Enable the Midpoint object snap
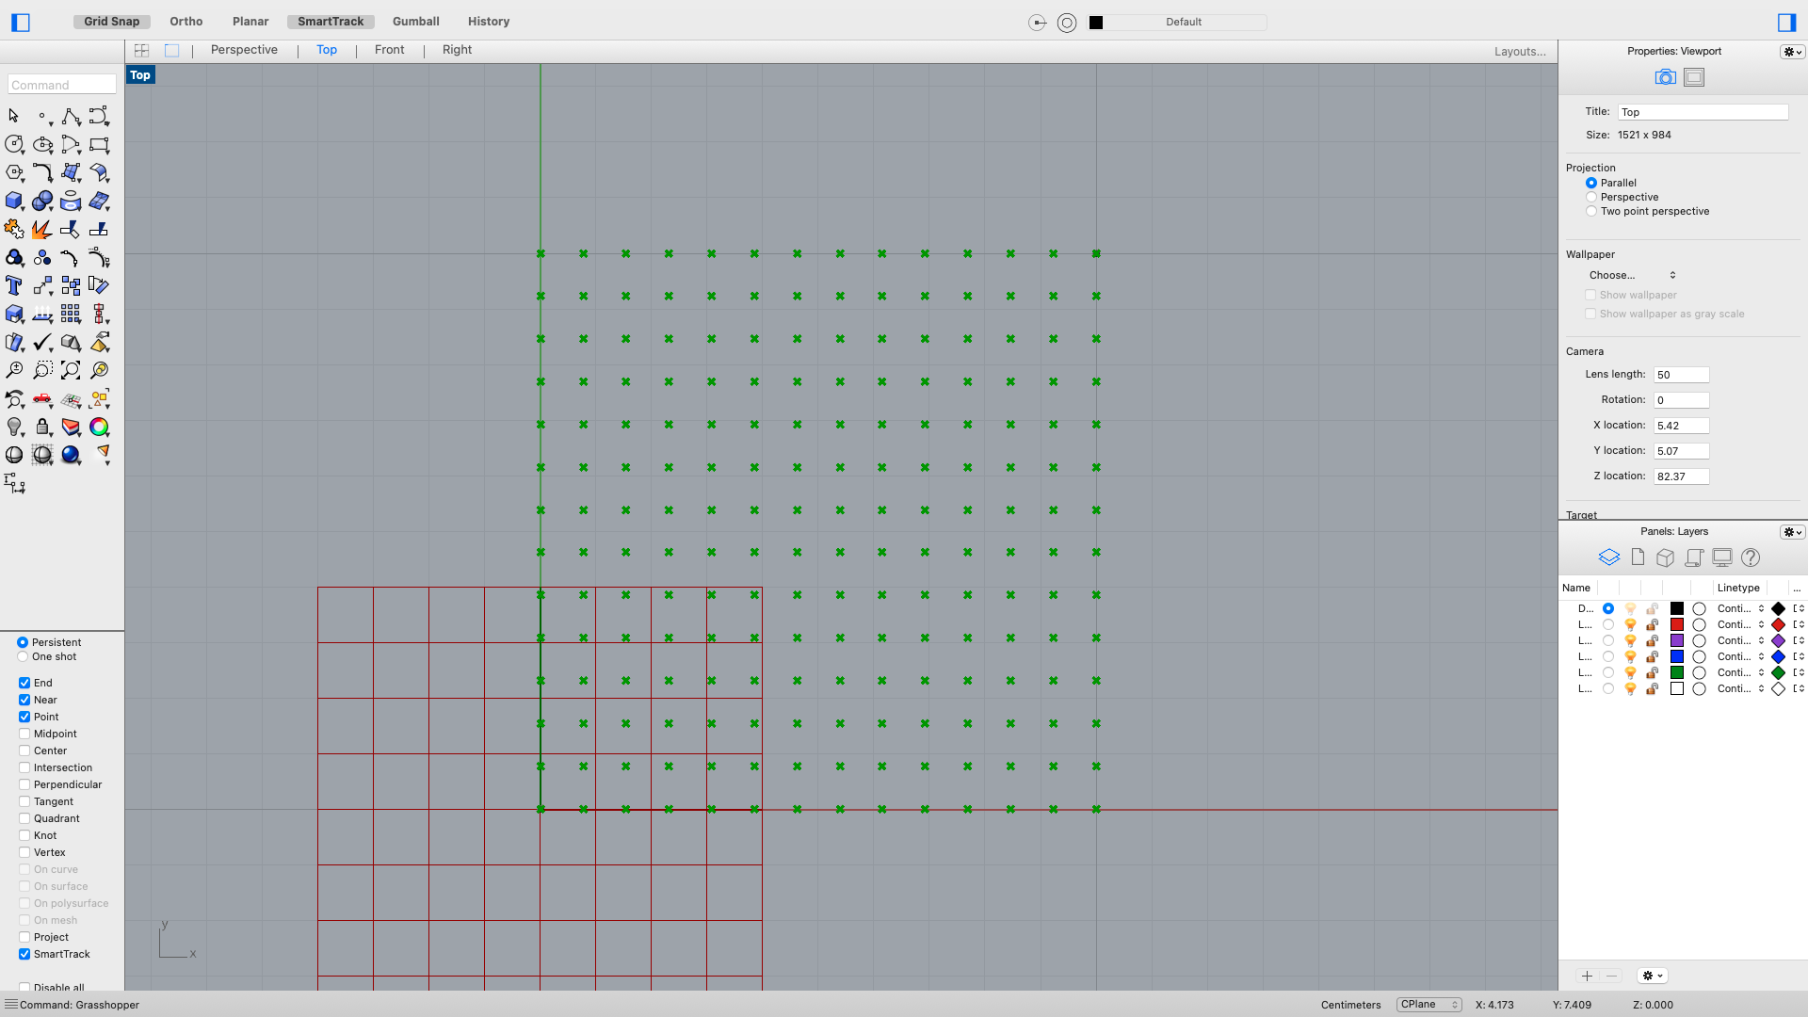 coord(24,734)
